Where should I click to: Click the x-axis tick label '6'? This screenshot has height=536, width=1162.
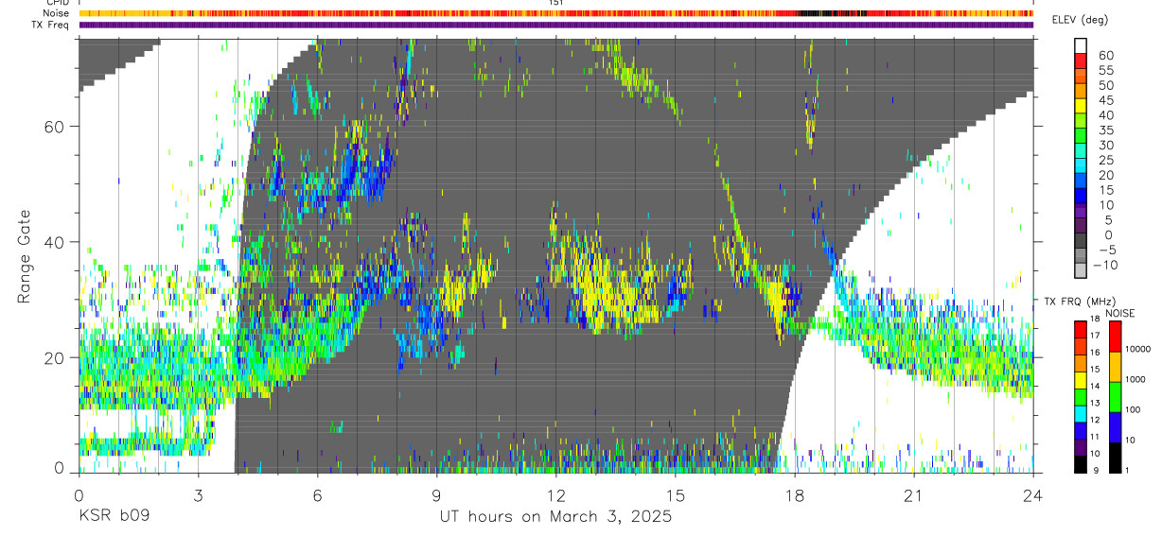[x=317, y=493]
